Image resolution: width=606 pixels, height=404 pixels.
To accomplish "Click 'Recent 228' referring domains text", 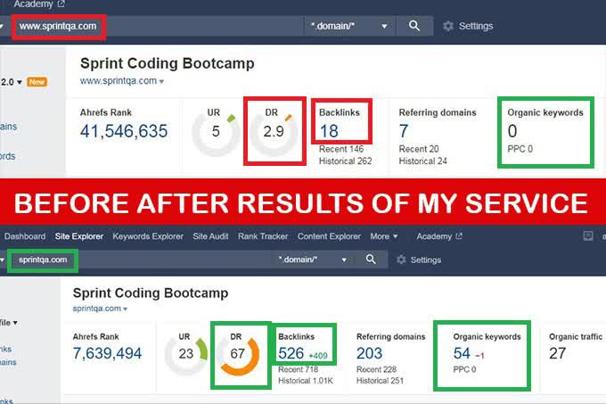I will [x=377, y=369].
